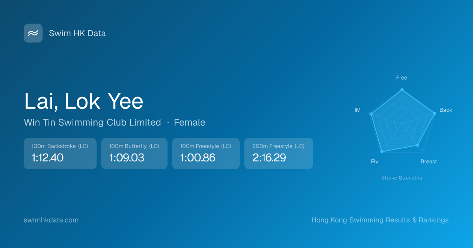Screen dimensions: 473x248
Task: Click the Back data point on radar chart
Action: coord(435,113)
